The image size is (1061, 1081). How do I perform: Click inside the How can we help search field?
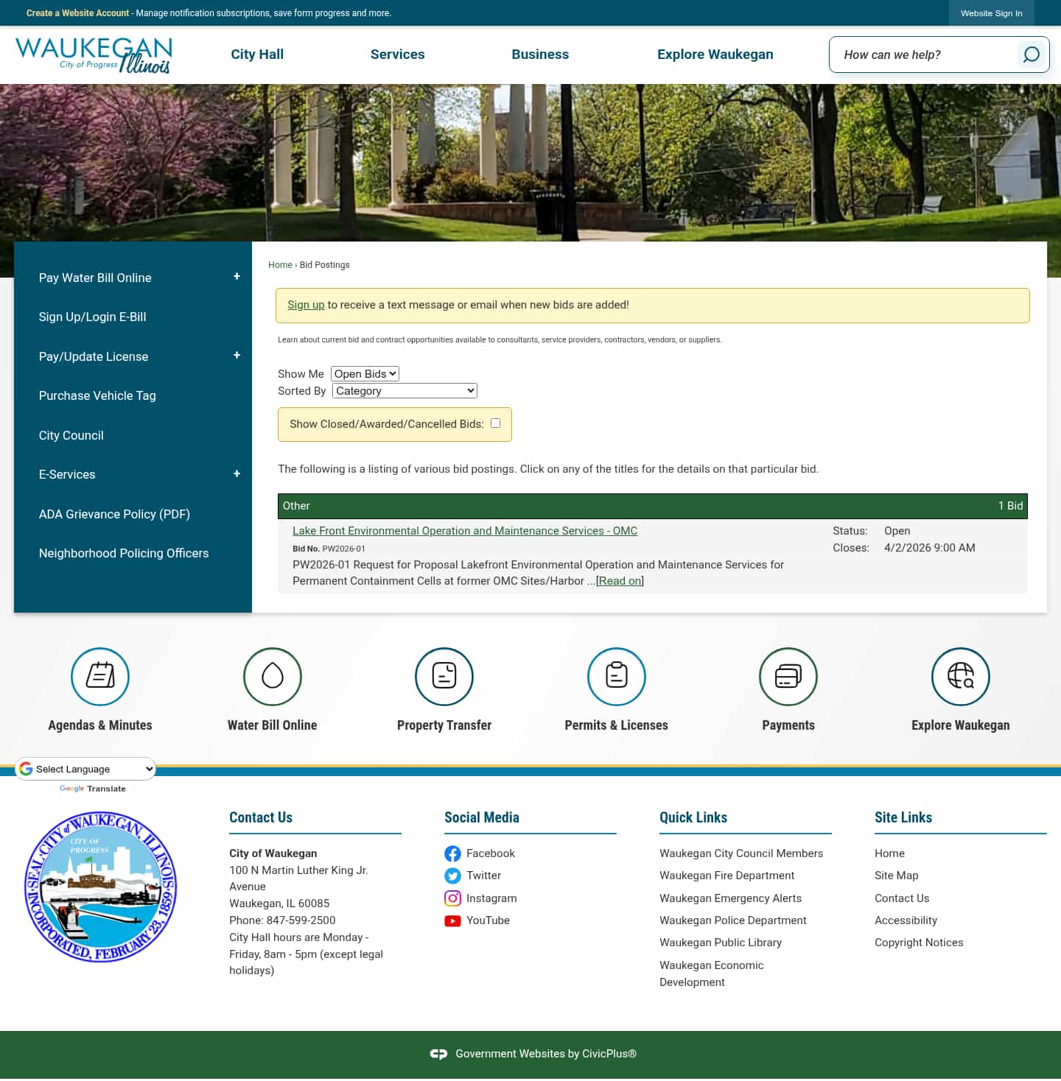click(x=921, y=54)
